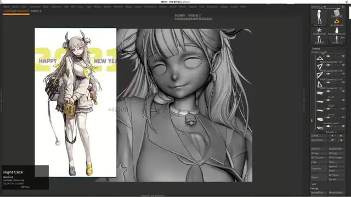Switch to the Extract1_2 tab
The height and width of the screenshot is (197, 351).
(36, 11)
